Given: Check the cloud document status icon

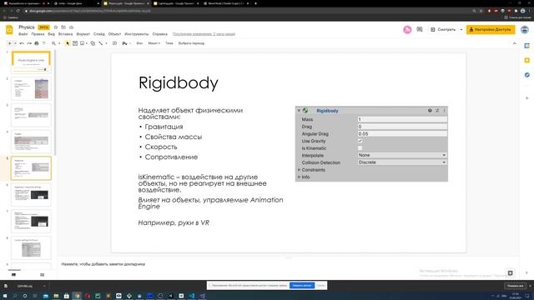Looking at the screenshot, I should point(71,27).
